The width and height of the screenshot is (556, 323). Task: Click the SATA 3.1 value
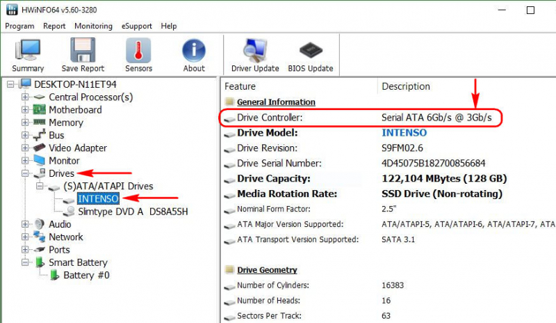tap(398, 239)
